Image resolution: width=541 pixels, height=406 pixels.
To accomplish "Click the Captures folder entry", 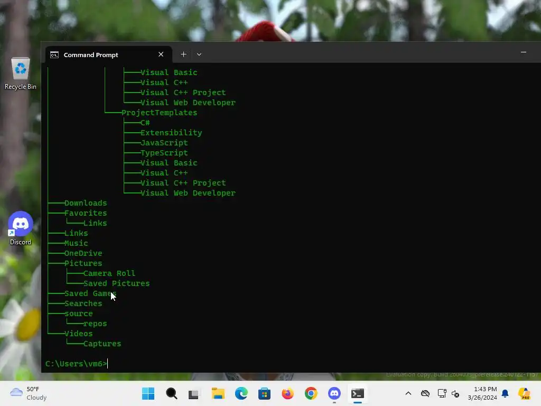I will pos(102,344).
